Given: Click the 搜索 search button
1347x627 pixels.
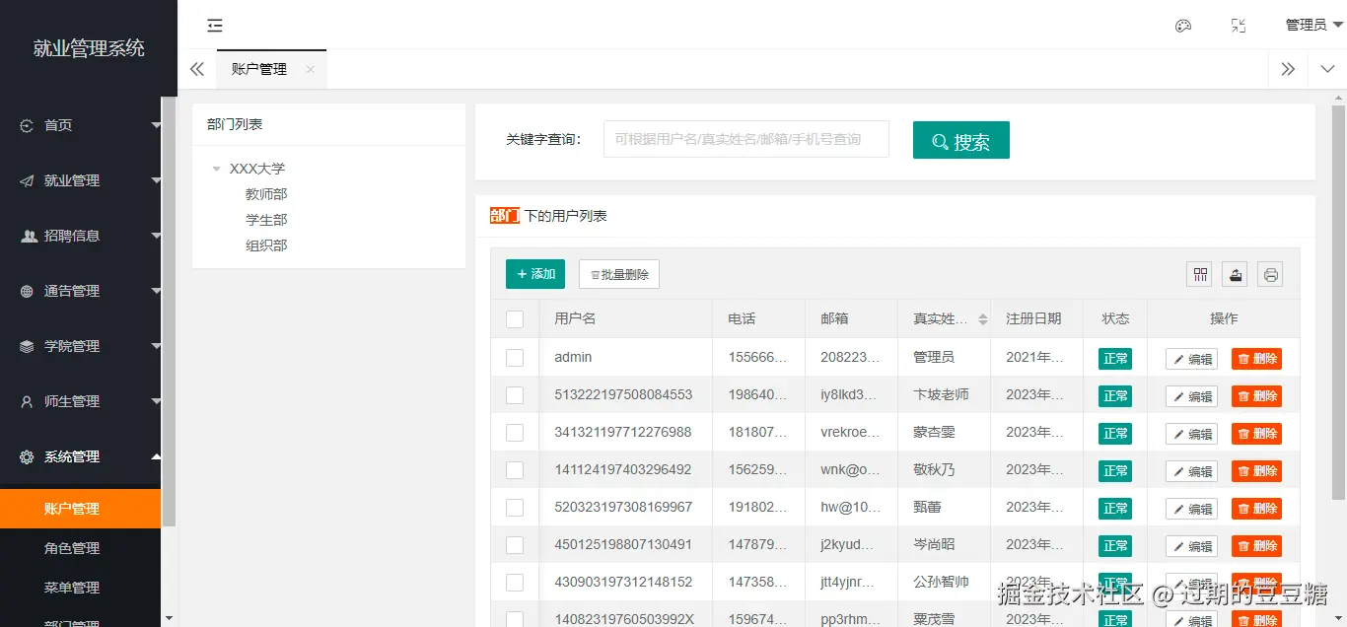Looking at the screenshot, I should pyautogui.click(x=960, y=139).
